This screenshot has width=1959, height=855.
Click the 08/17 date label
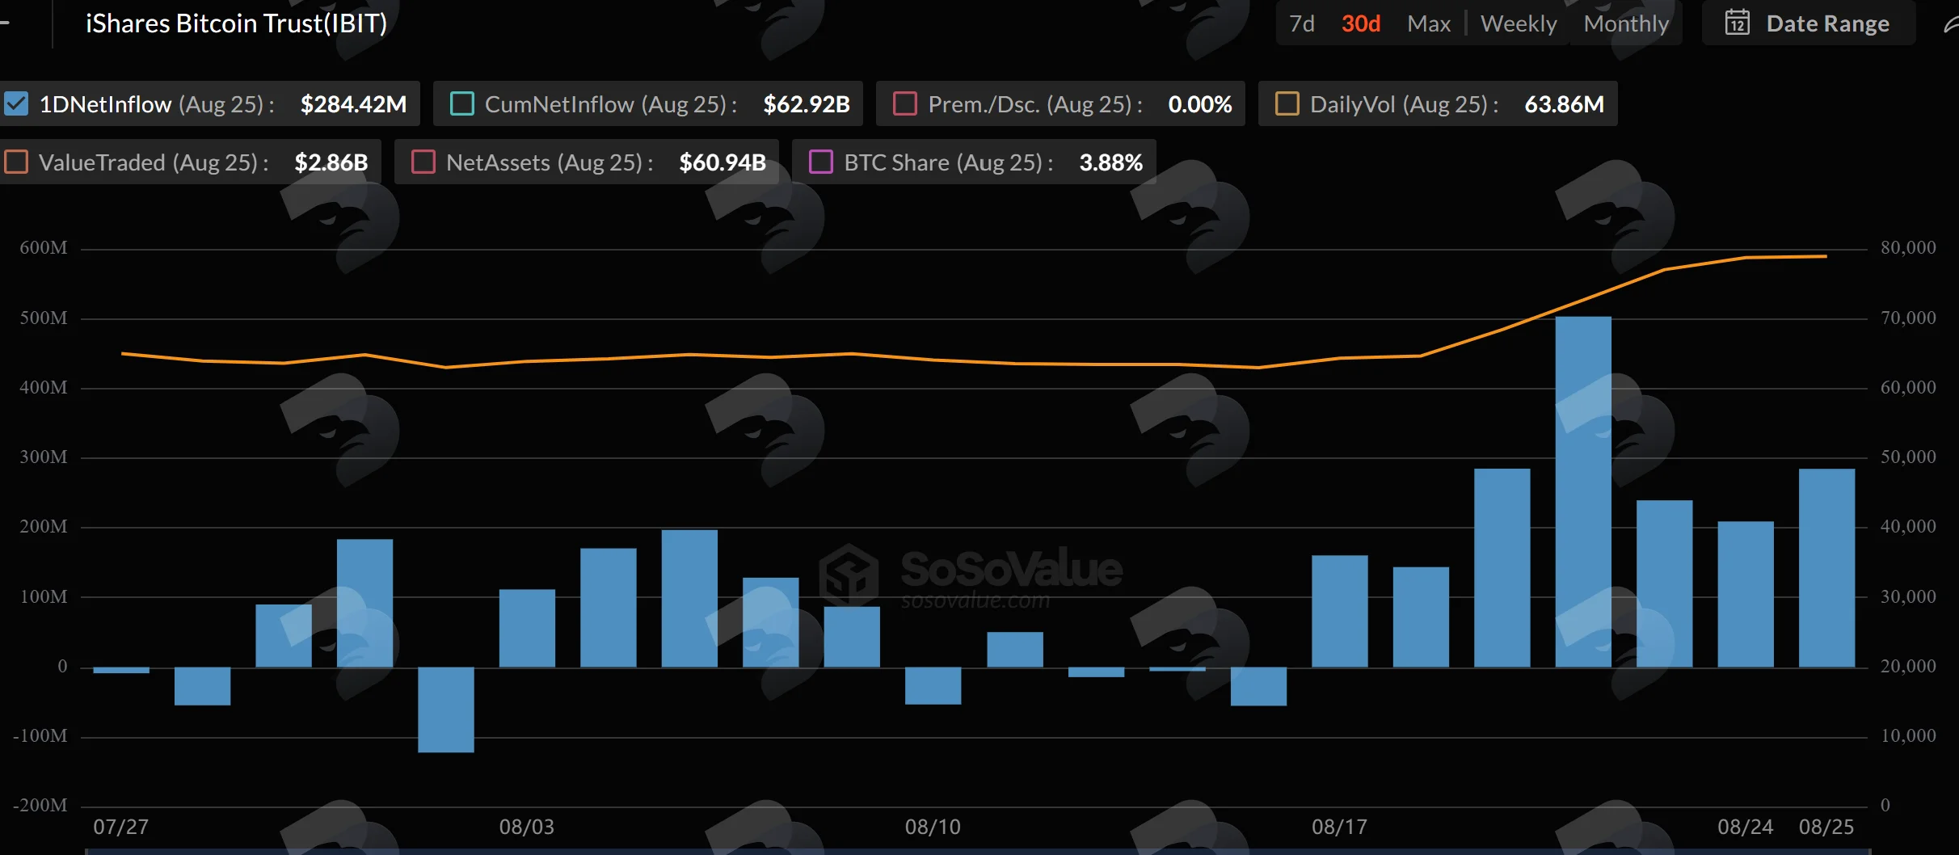[1339, 827]
